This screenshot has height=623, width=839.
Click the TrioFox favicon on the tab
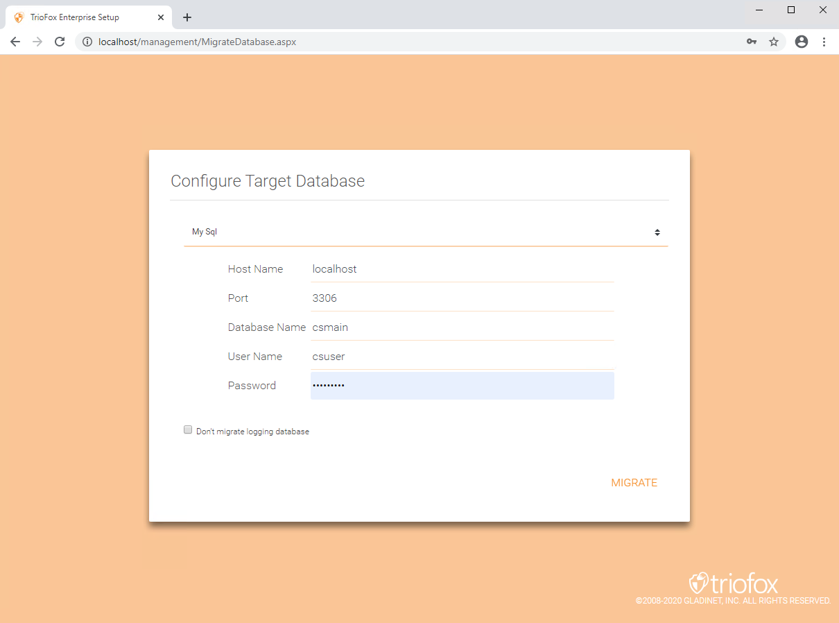pos(19,17)
